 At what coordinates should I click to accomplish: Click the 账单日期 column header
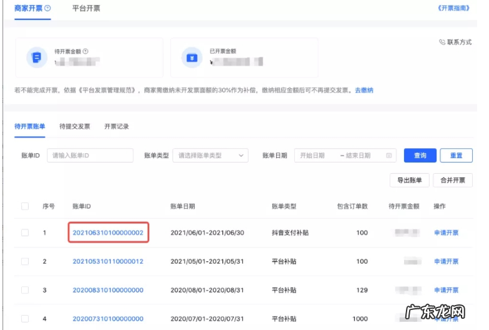click(x=183, y=206)
